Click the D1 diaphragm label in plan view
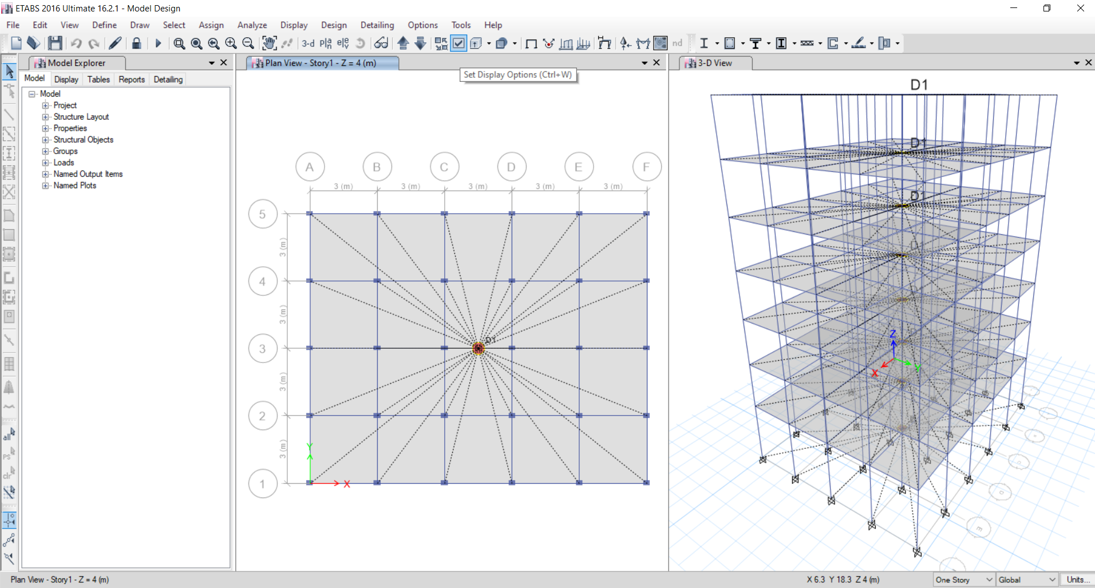The width and height of the screenshot is (1095, 588). [489, 340]
